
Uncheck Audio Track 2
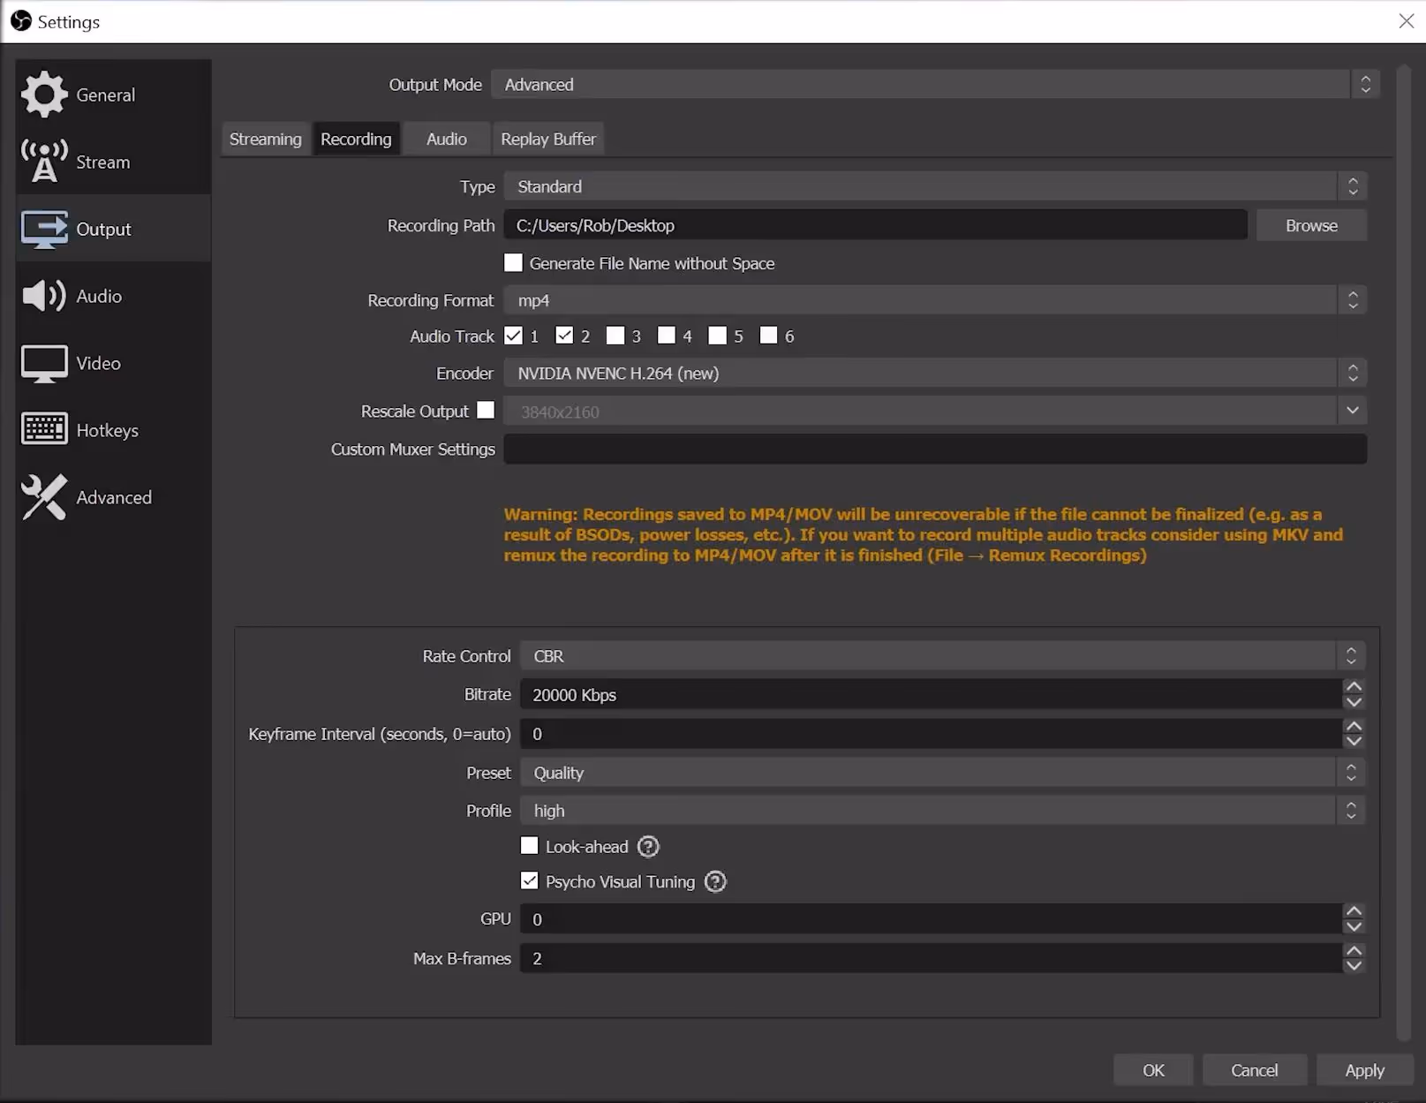(x=564, y=336)
